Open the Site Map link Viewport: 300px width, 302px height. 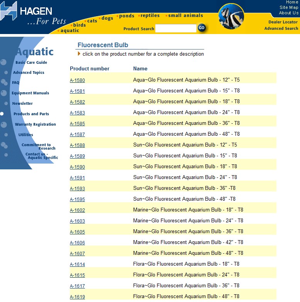[x=289, y=7]
